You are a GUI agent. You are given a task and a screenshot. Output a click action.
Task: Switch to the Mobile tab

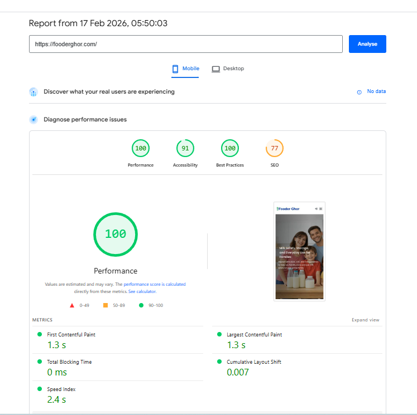[x=185, y=69]
